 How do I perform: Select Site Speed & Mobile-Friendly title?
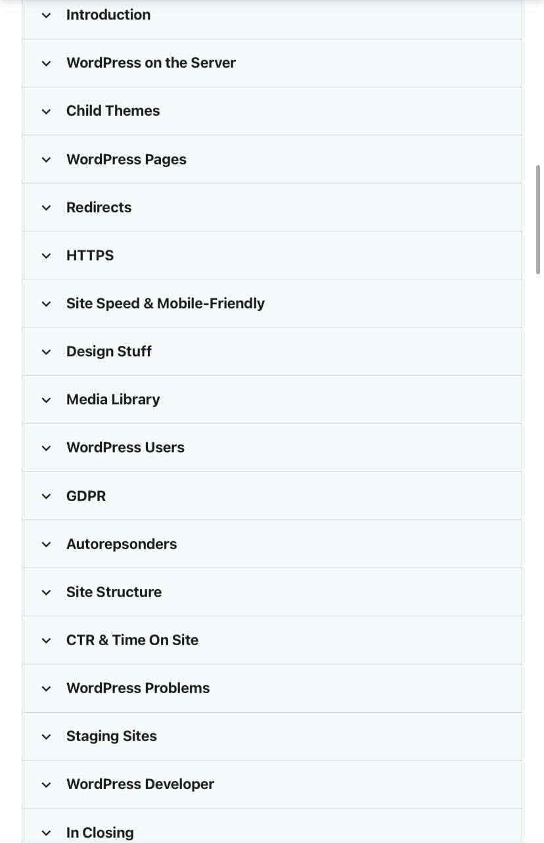166,303
